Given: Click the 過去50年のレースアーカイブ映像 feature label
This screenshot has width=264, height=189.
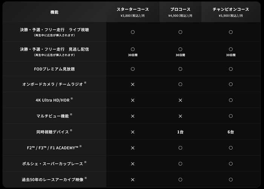Looking at the screenshot, I should click(52, 180).
